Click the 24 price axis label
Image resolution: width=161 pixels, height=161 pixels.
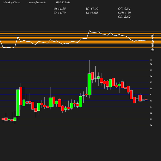tap(151, 125)
